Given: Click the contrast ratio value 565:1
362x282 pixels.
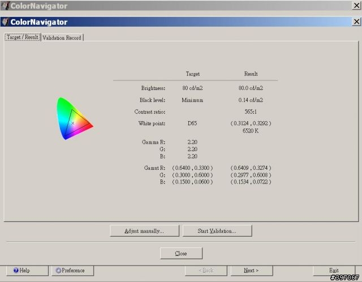Looking at the screenshot, I should tap(251, 112).
